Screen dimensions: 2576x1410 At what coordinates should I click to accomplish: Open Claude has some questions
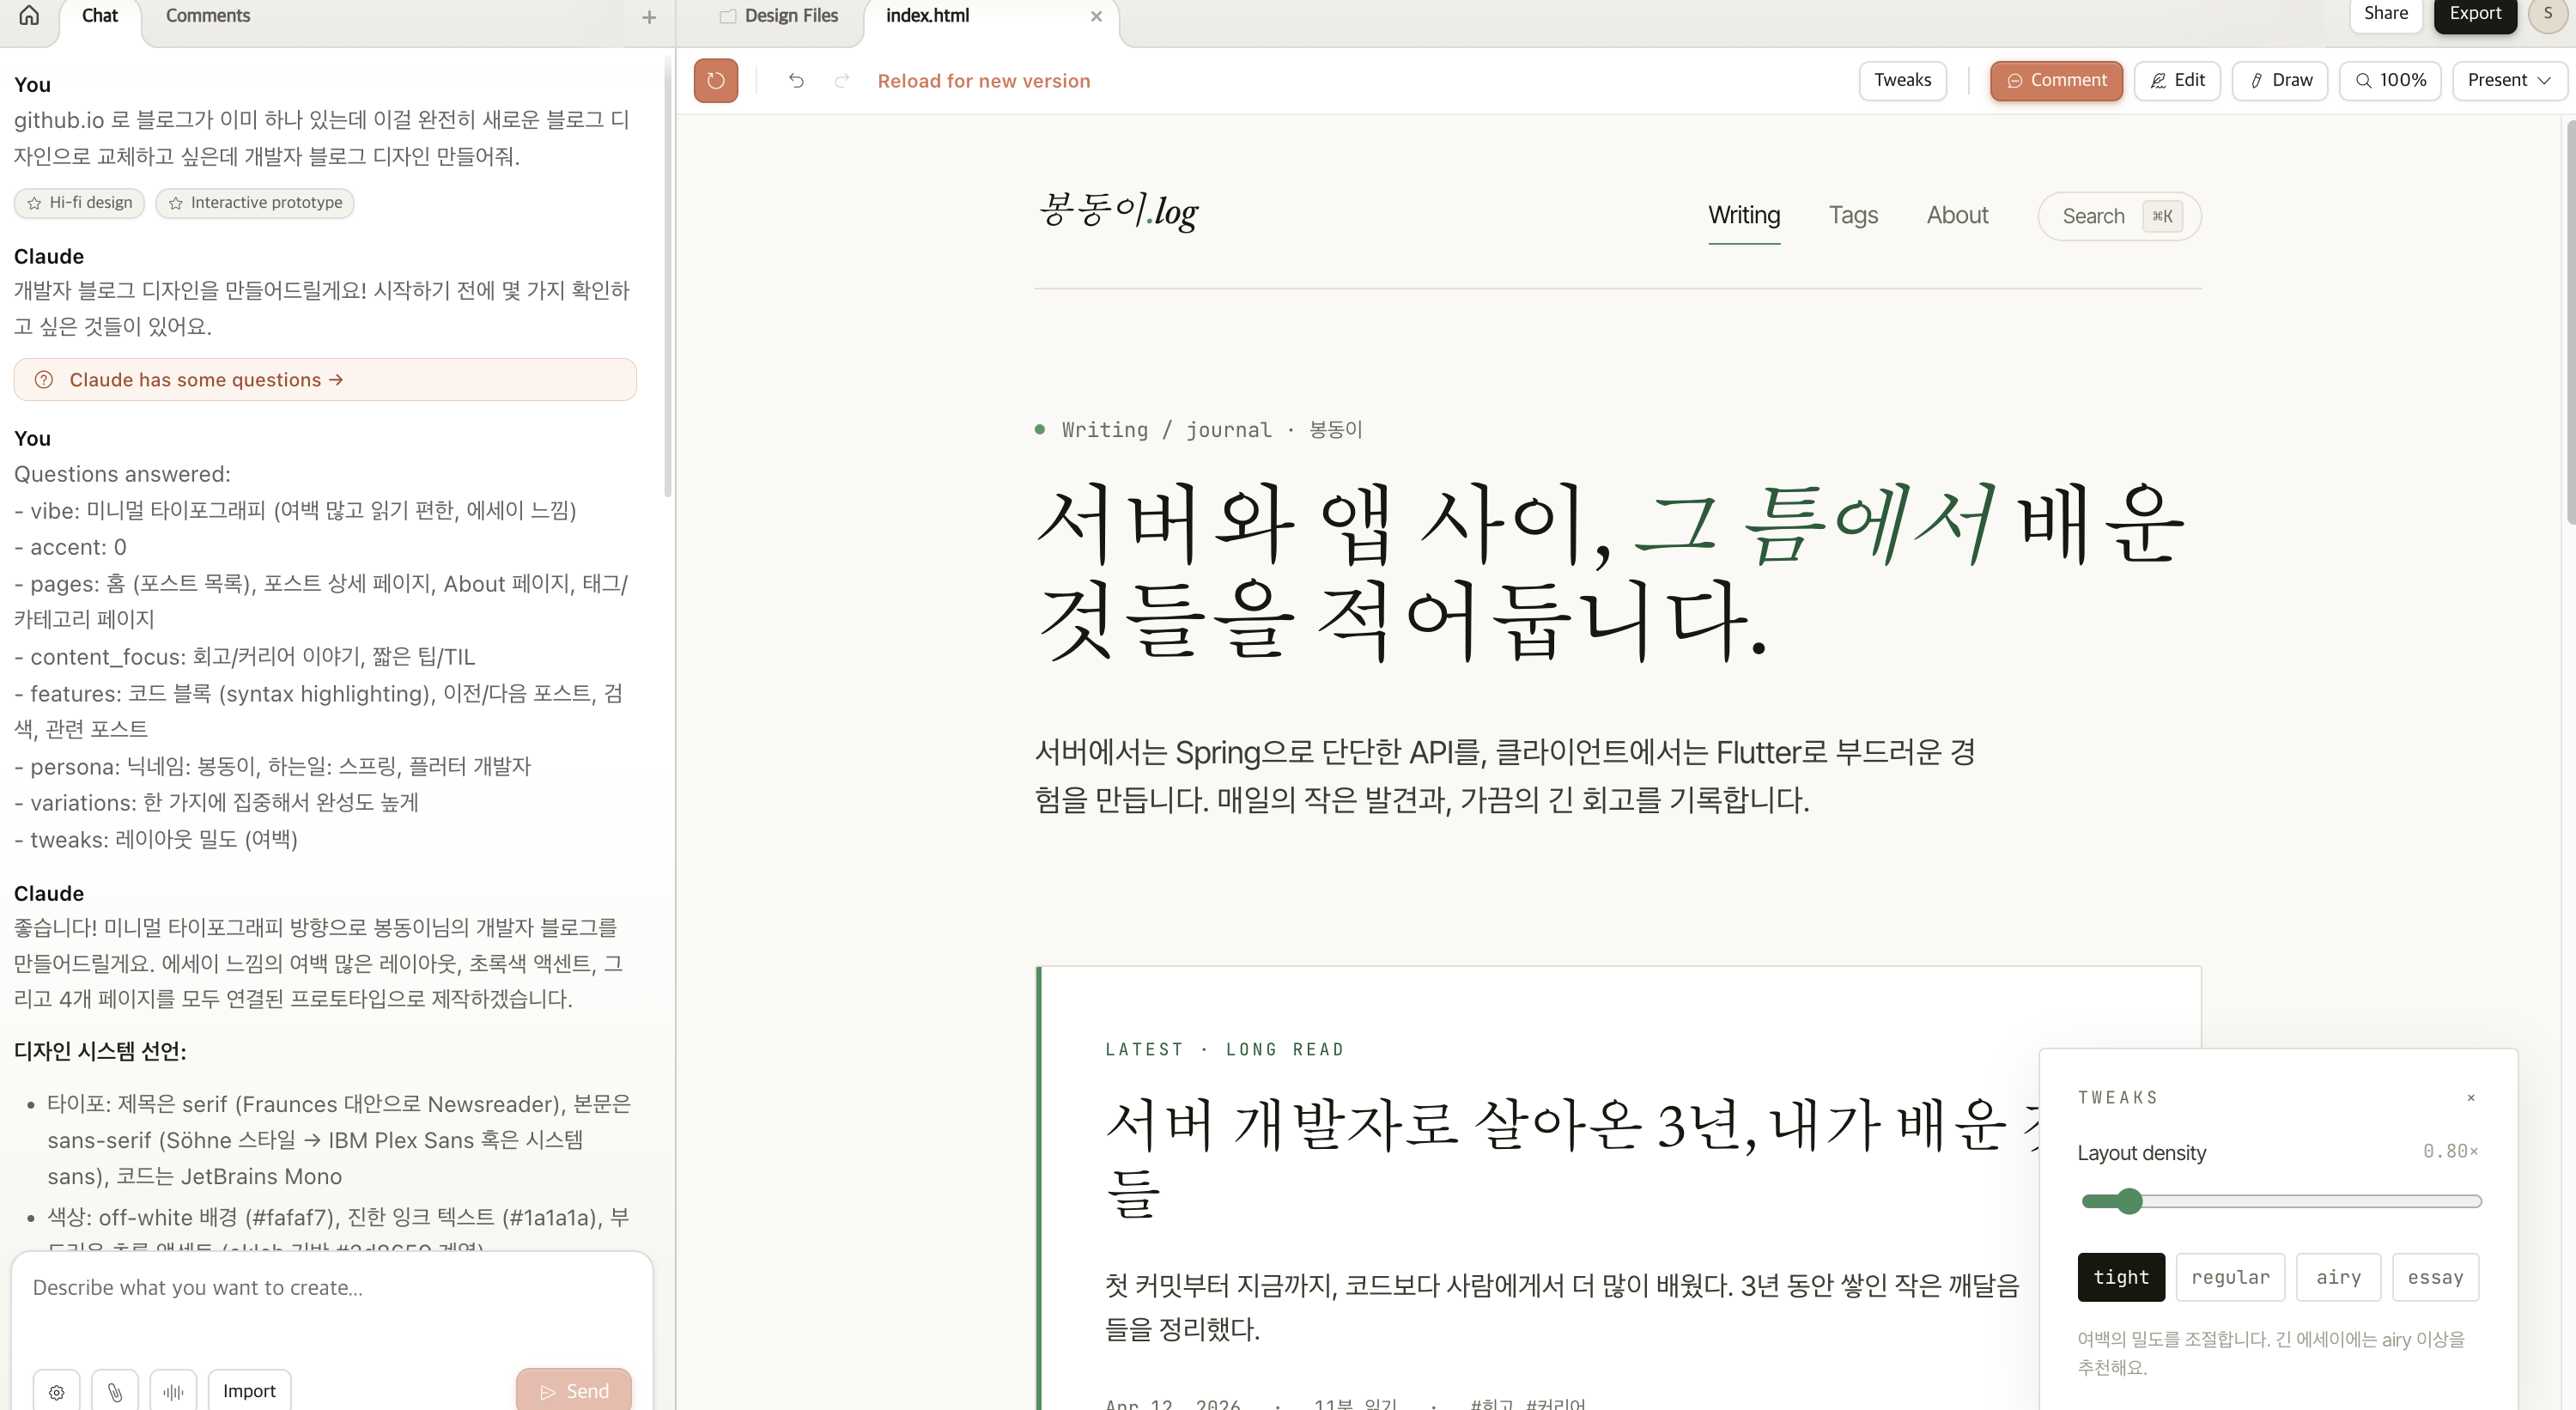tap(325, 380)
